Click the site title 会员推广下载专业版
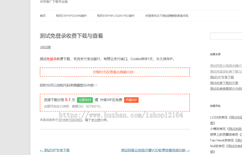The width and height of the screenshot is (242, 155). click(53, 2)
